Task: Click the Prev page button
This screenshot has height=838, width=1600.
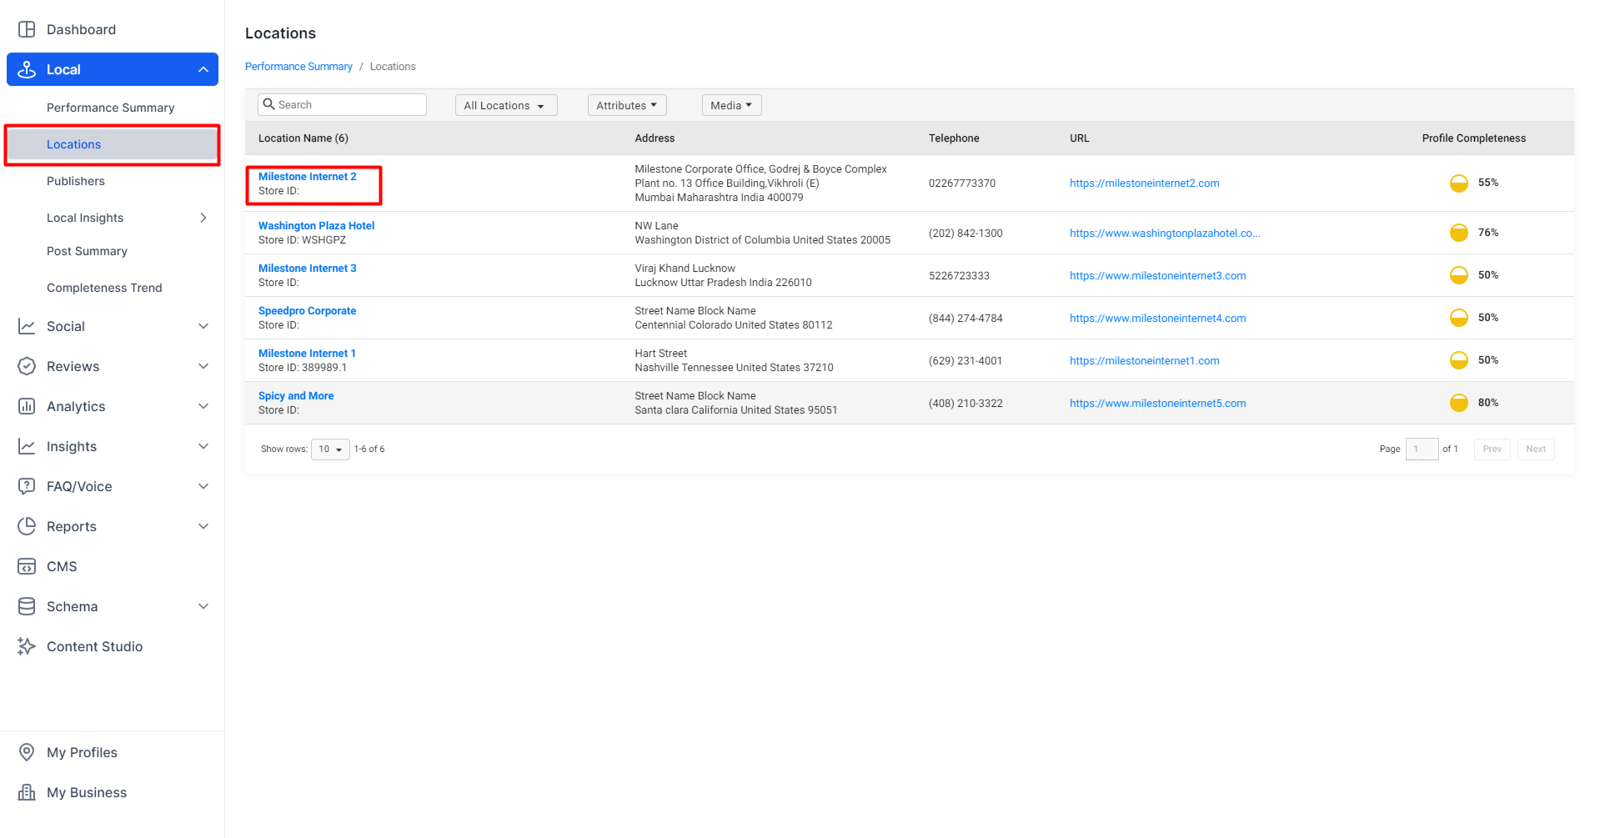Action: click(1492, 449)
